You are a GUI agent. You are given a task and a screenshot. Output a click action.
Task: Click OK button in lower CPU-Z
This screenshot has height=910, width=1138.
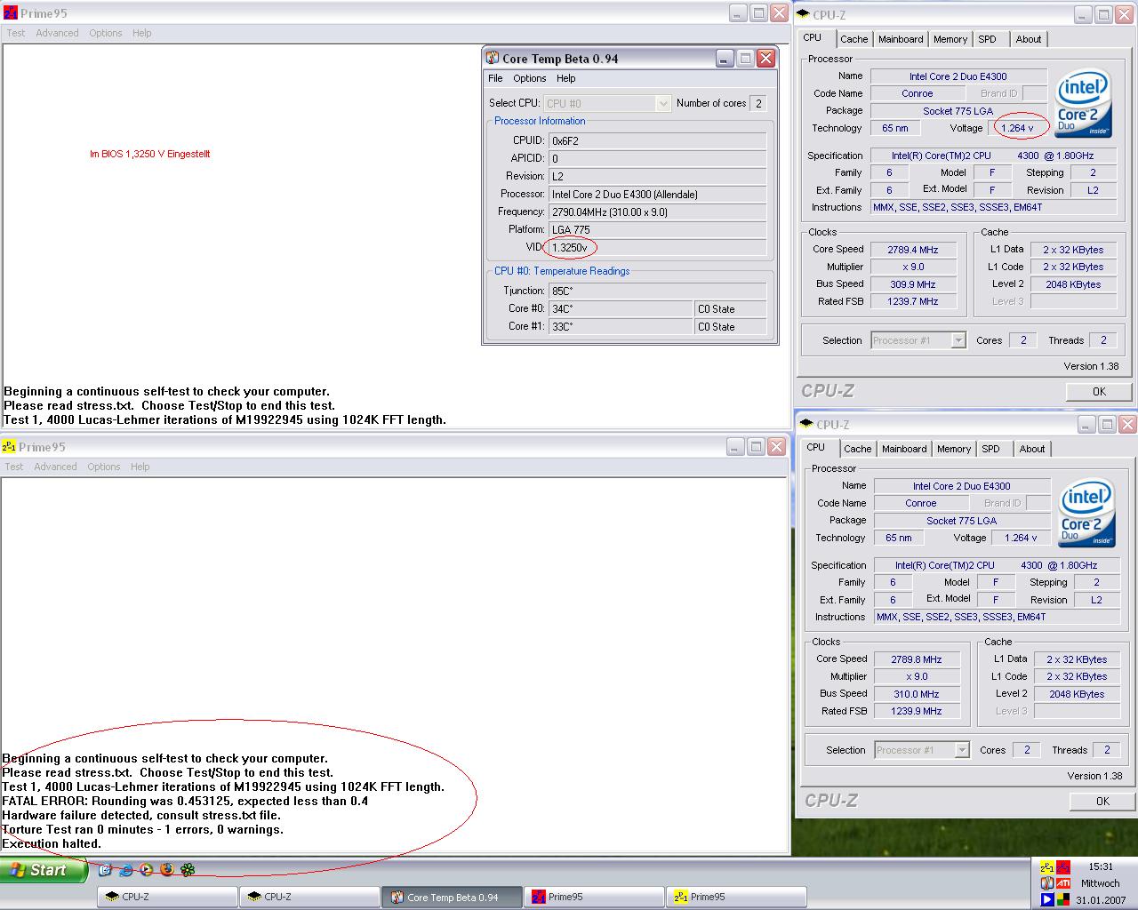pyautogui.click(x=1102, y=801)
